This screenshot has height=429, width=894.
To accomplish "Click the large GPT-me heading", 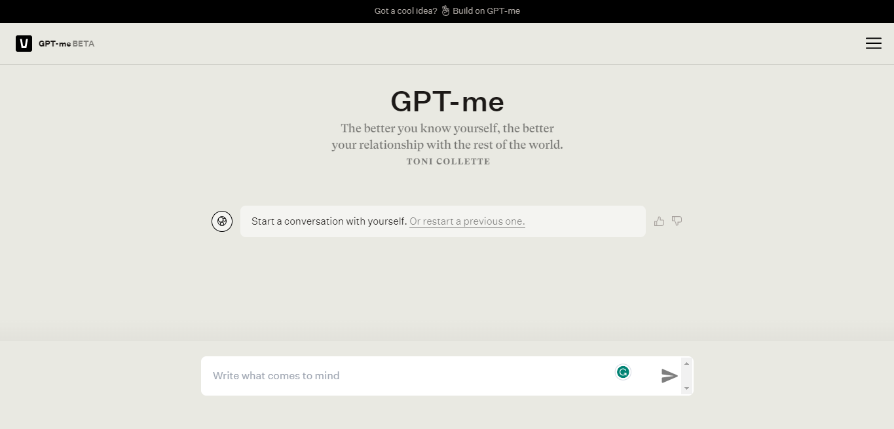I will (447, 102).
